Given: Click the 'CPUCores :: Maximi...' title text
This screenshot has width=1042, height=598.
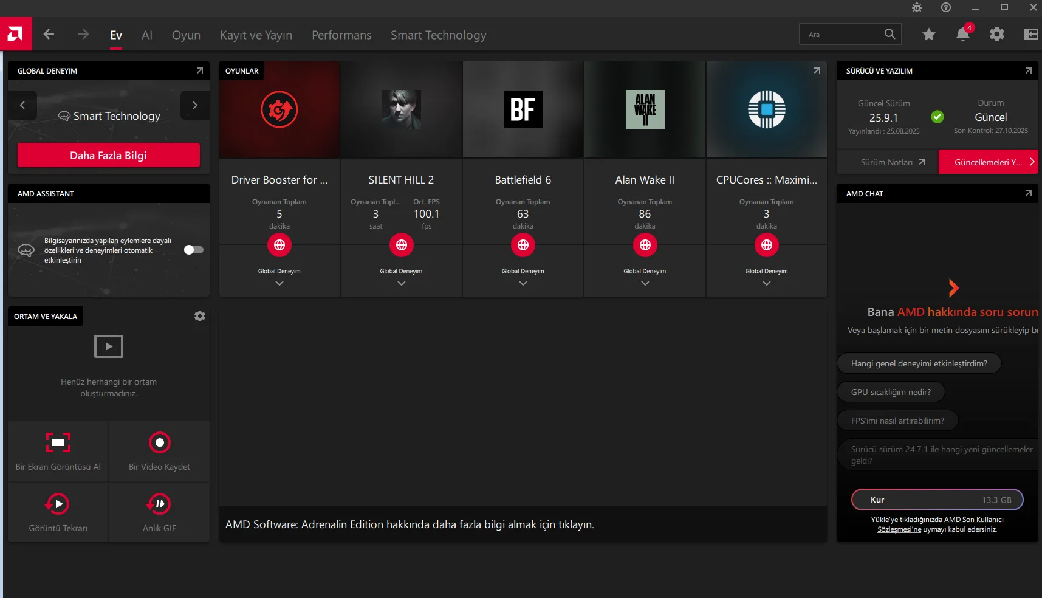Looking at the screenshot, I should pos(767,180).
